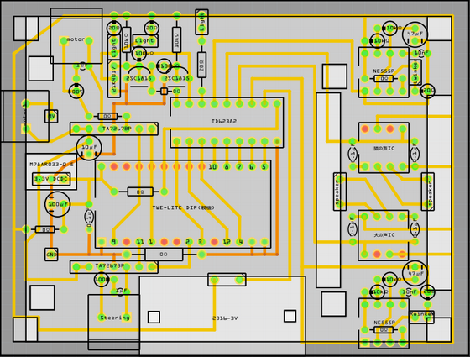Select the upper 10nF capacitor near 47μF
Image resolution: width=470 pixels, height=357 pixels.
[x=421, y=53]
